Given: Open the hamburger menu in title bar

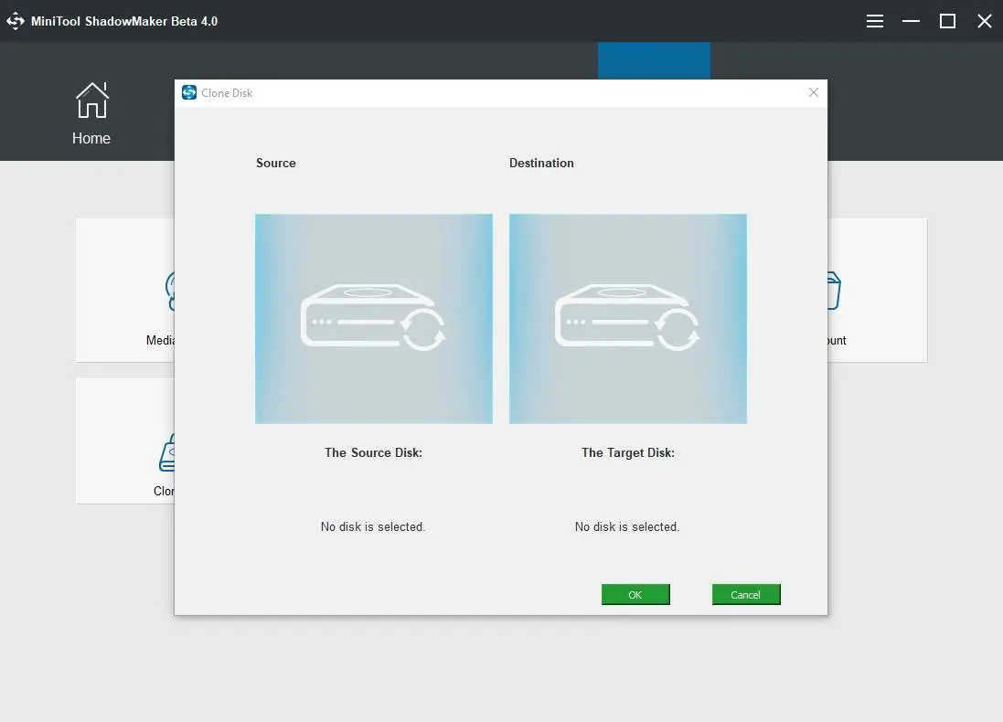Looking at the screenshot, I should pos(874,21).
